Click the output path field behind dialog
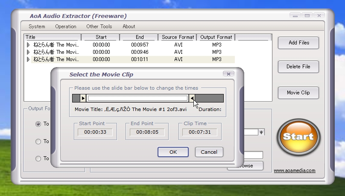Viewport: 345px width, 196px height. pos(253,155)
